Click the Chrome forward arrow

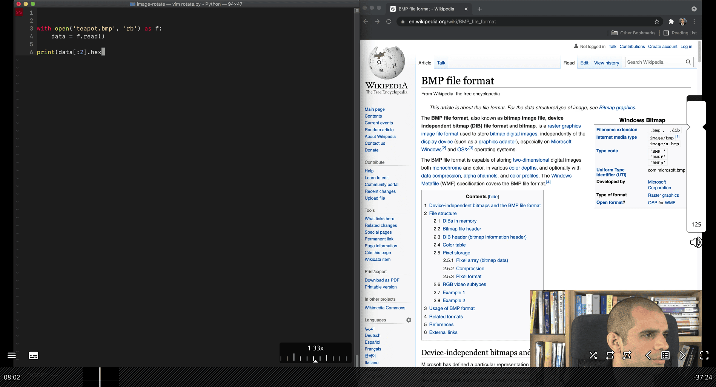click(377, 21)
